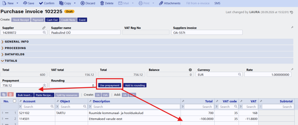Select the -100.0000 total cell
This screenshot has height=125, width=298.
[x=197, y=119]
